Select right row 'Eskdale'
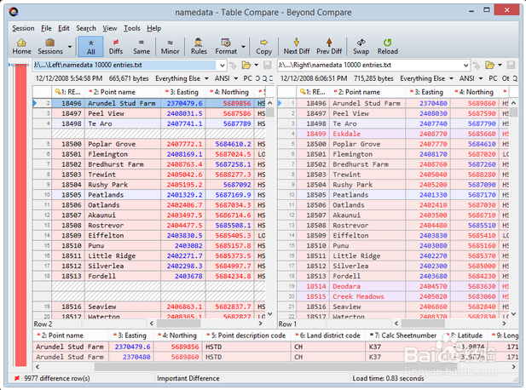Image resolution: width=526 pixels, height=390 pixels. coord(393,134)
